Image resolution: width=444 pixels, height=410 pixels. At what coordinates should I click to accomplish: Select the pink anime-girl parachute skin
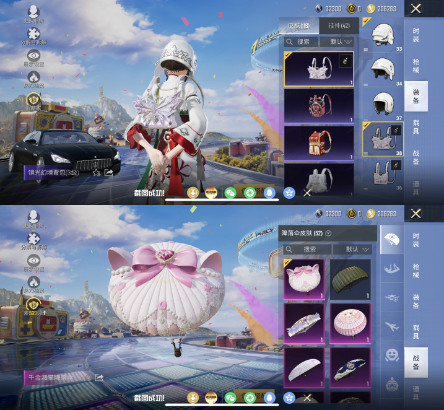click(x=350, y=324)
